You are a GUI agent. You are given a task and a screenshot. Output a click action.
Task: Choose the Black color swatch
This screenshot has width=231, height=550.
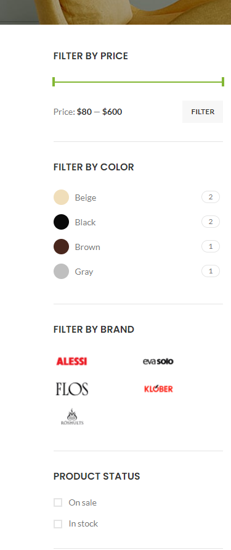point(61,222)
